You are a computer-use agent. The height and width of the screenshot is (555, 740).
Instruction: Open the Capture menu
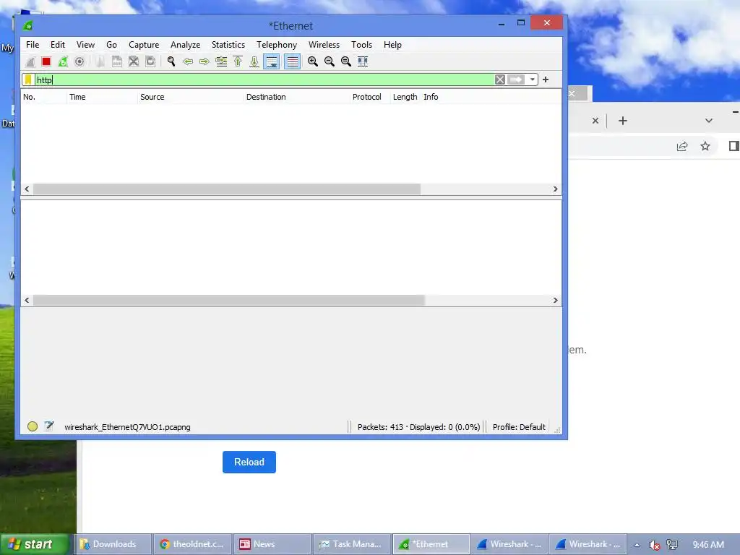point(144,45)
